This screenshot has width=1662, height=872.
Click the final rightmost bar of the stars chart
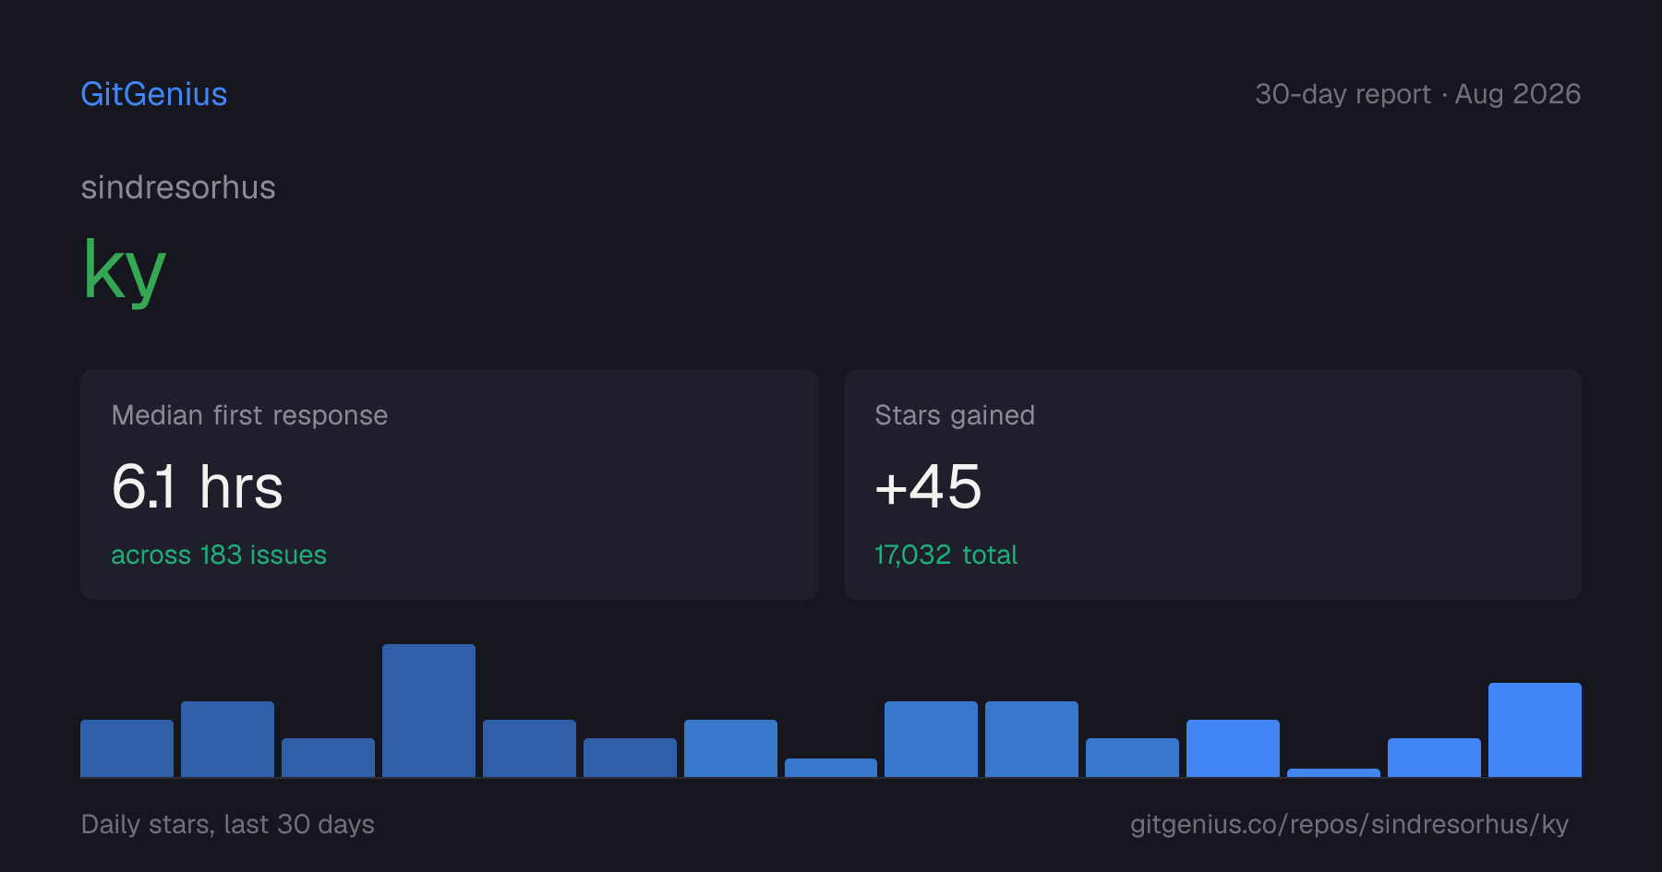[x=1535, y=730]
